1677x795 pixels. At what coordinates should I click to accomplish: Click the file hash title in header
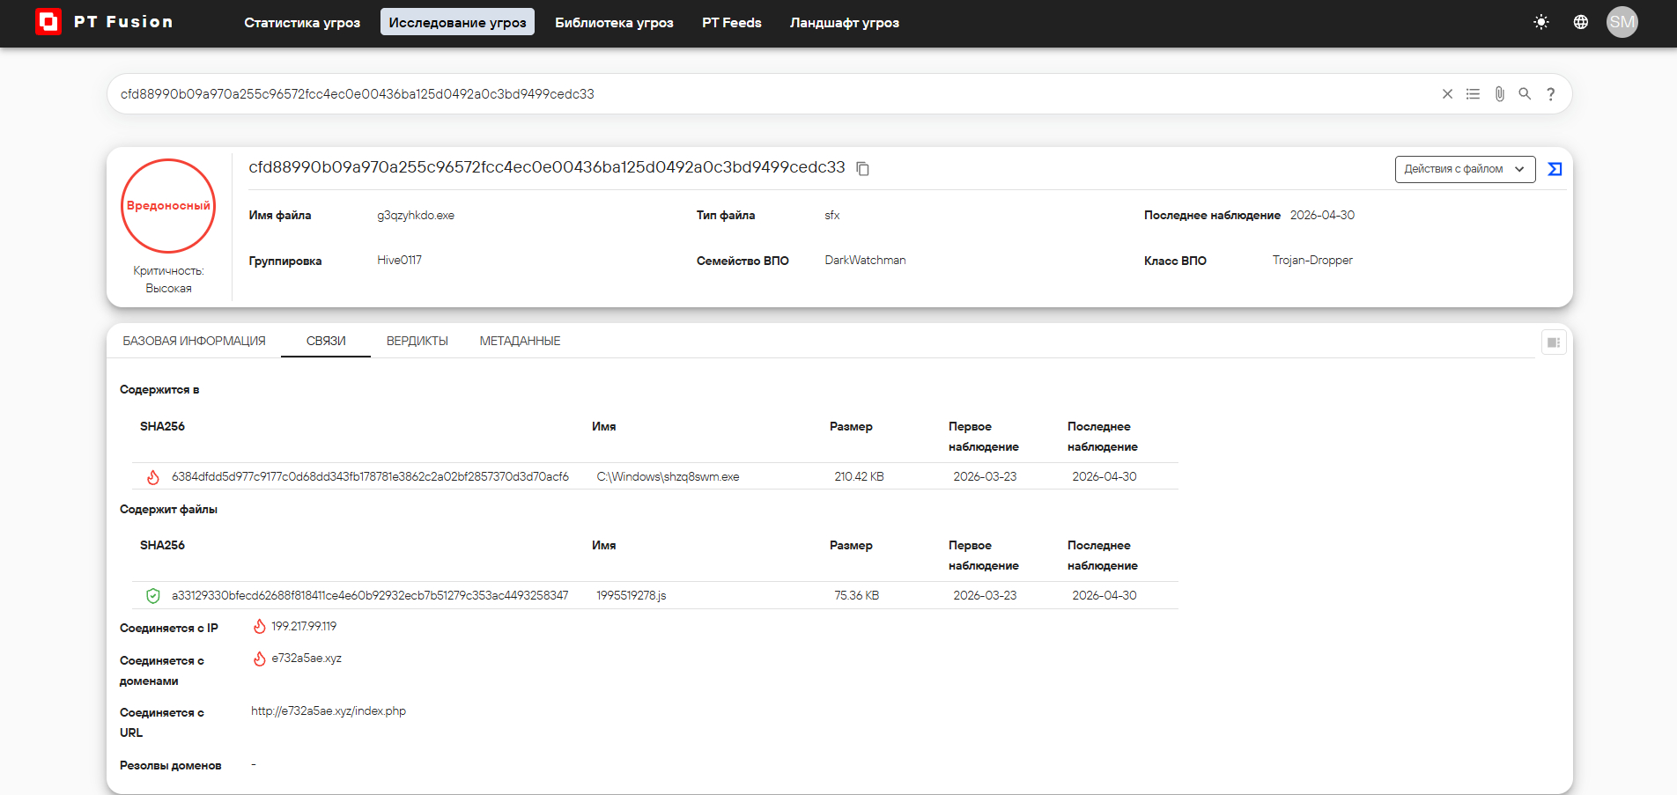pyautogui.click(x=547, y=167)
